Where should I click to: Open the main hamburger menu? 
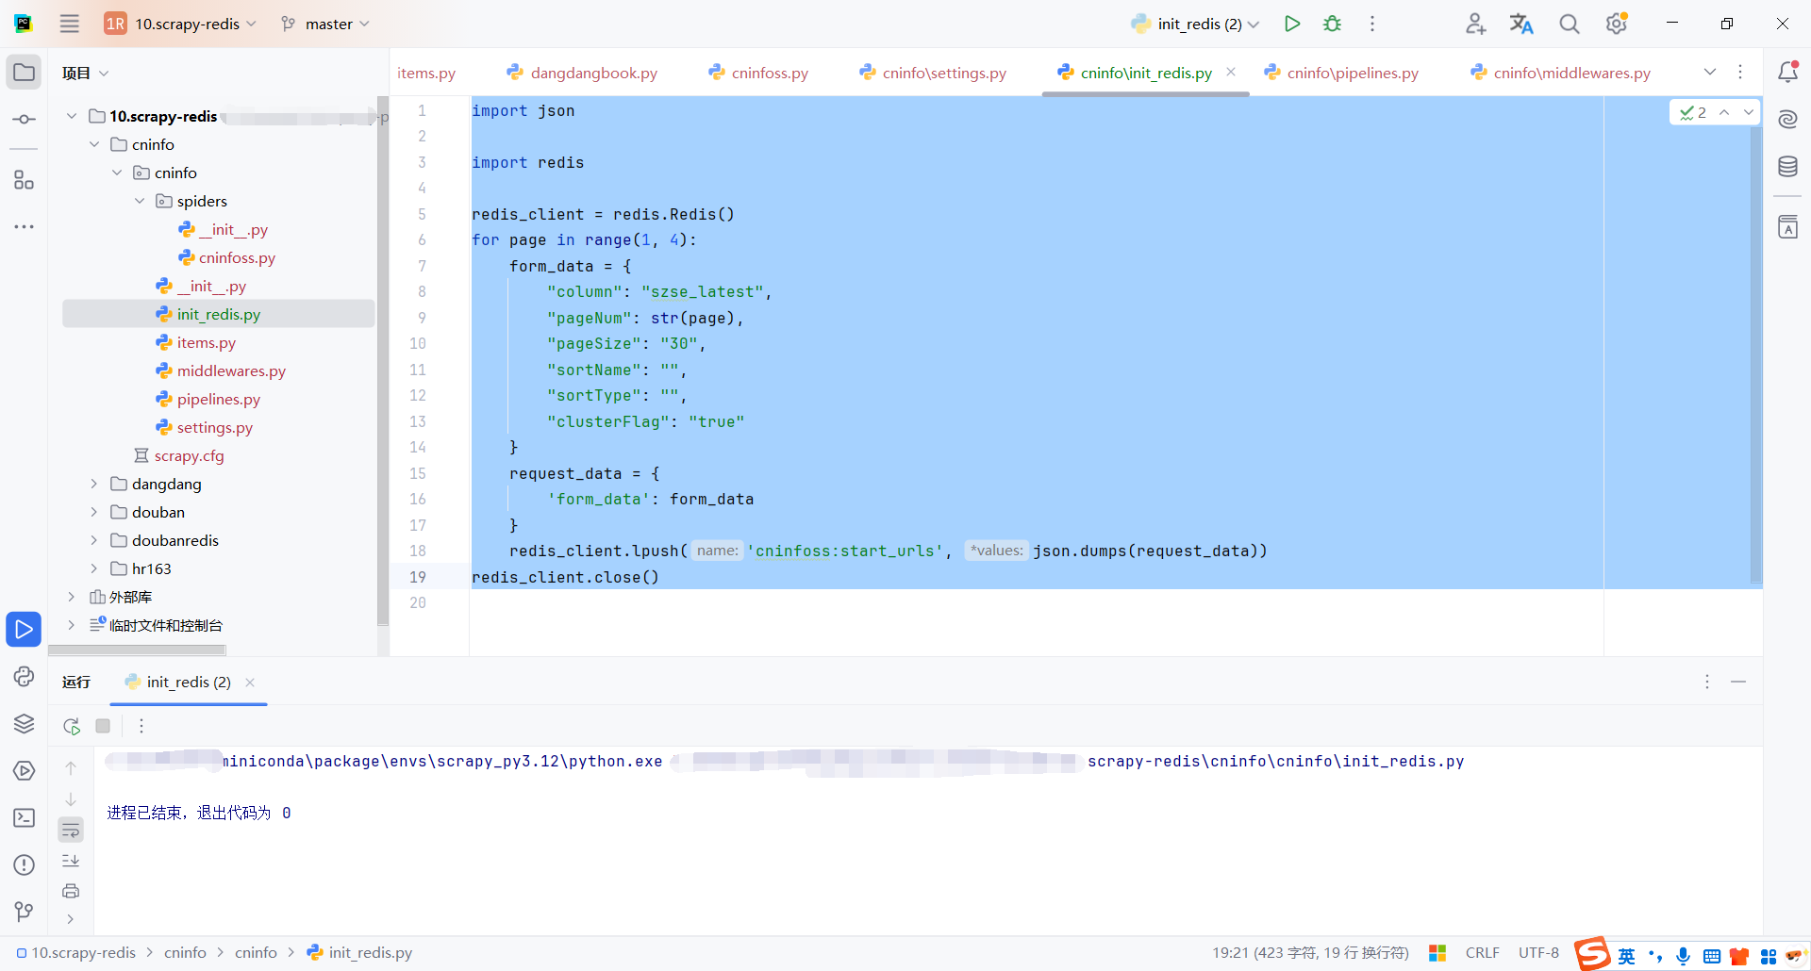click(70, 24)
